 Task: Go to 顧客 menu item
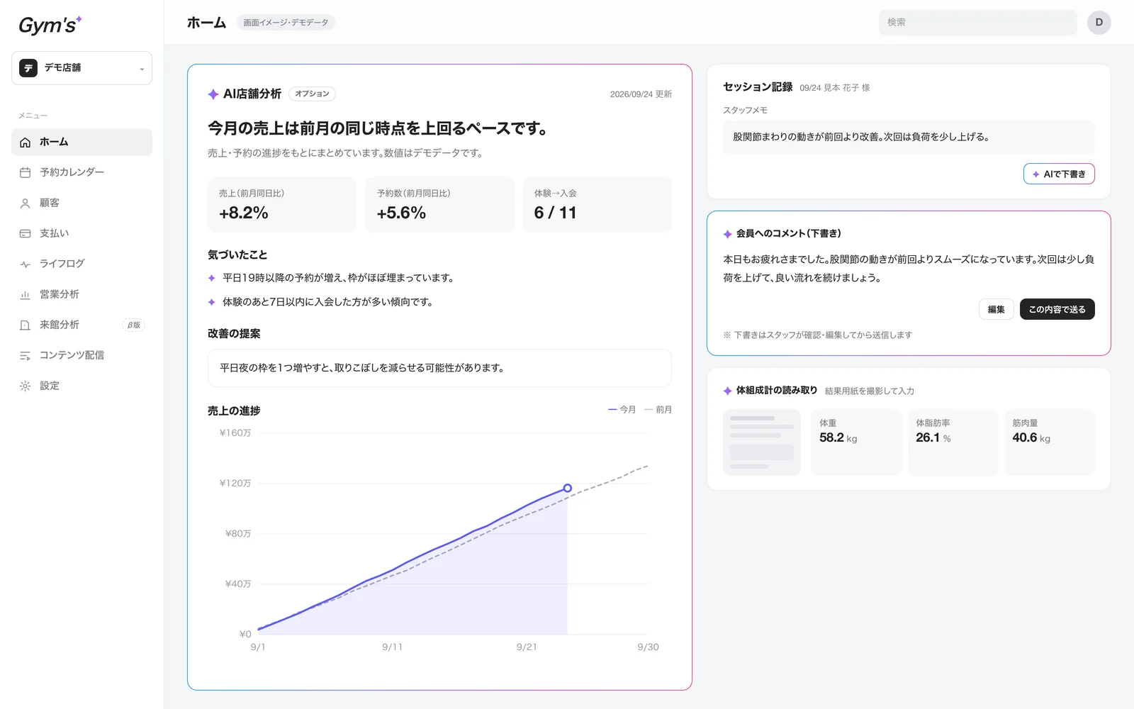pos(82,203)
